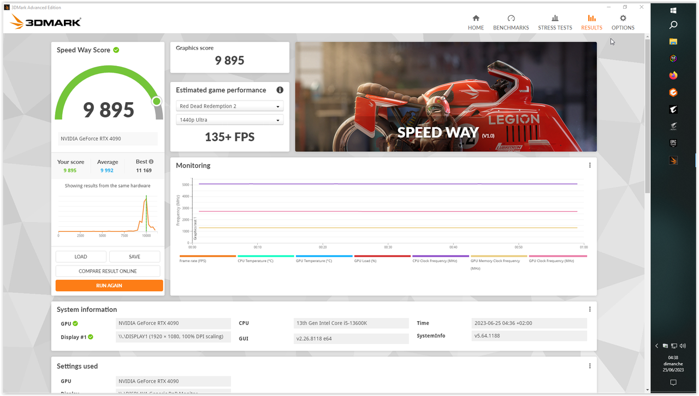
Task: Click the GPU tray icon with the green dot
Action: point(666,346)
